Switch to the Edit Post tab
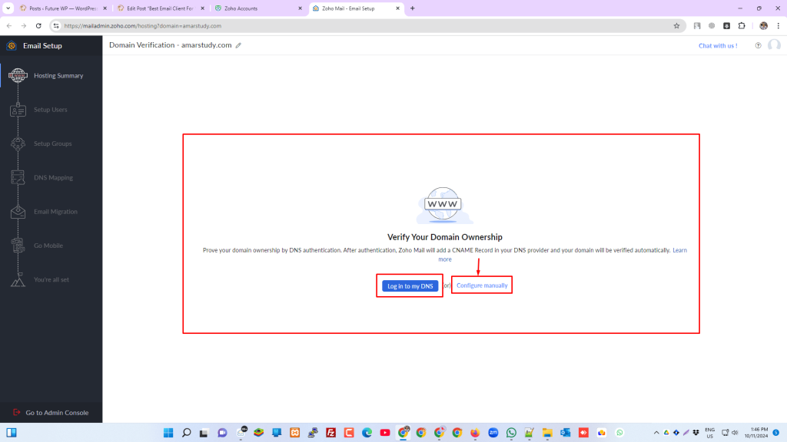Screen dimensions: 787x442 click(161, 8)
